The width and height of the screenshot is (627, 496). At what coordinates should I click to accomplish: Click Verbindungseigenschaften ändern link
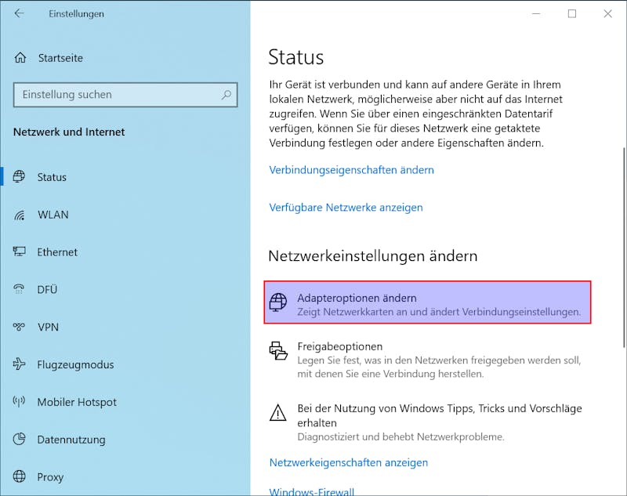(x=351, y=170)
